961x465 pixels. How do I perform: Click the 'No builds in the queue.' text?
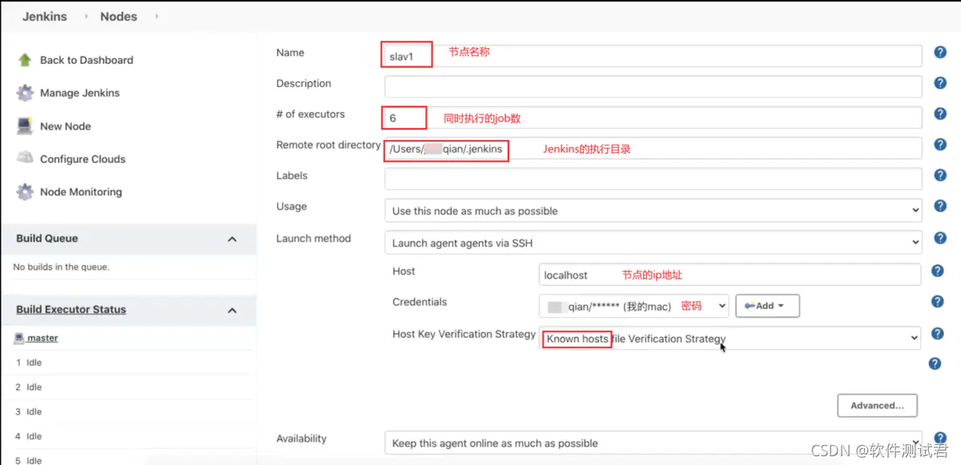[x=62, y=267]
